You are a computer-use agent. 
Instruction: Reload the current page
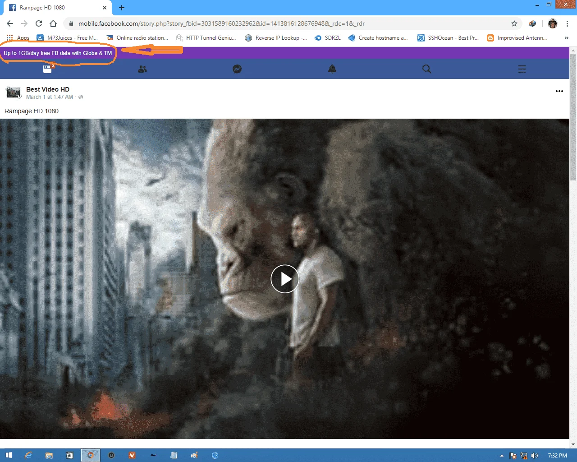click(39, 23)
